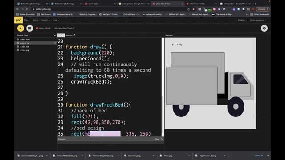Image resolution: width=285 pixels, height=160 pixels.
Task: Expand the Sketch Files options arrow
Action: pyautogui.click(x=55, y=36)
